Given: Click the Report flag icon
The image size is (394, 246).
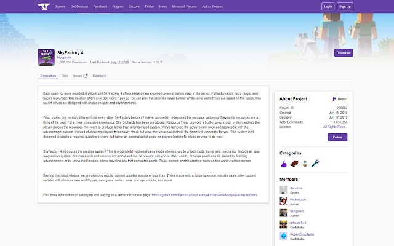Looking at the screenshot, I should coord(334,99).
